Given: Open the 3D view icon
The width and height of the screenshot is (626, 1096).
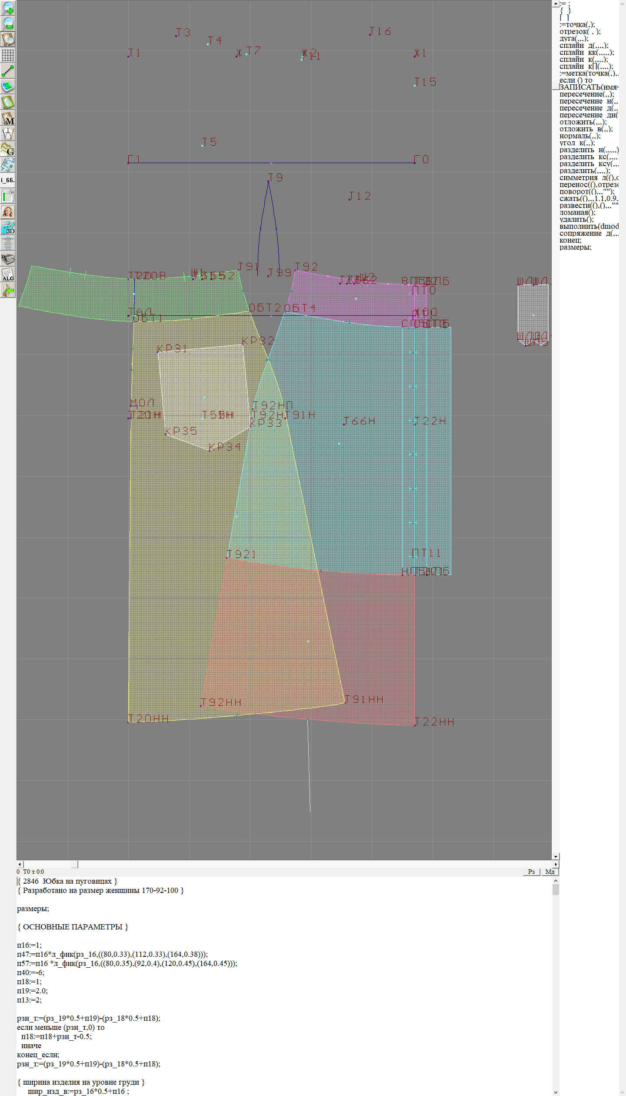Looking at the screenshot, I should (x=8, y=227).
